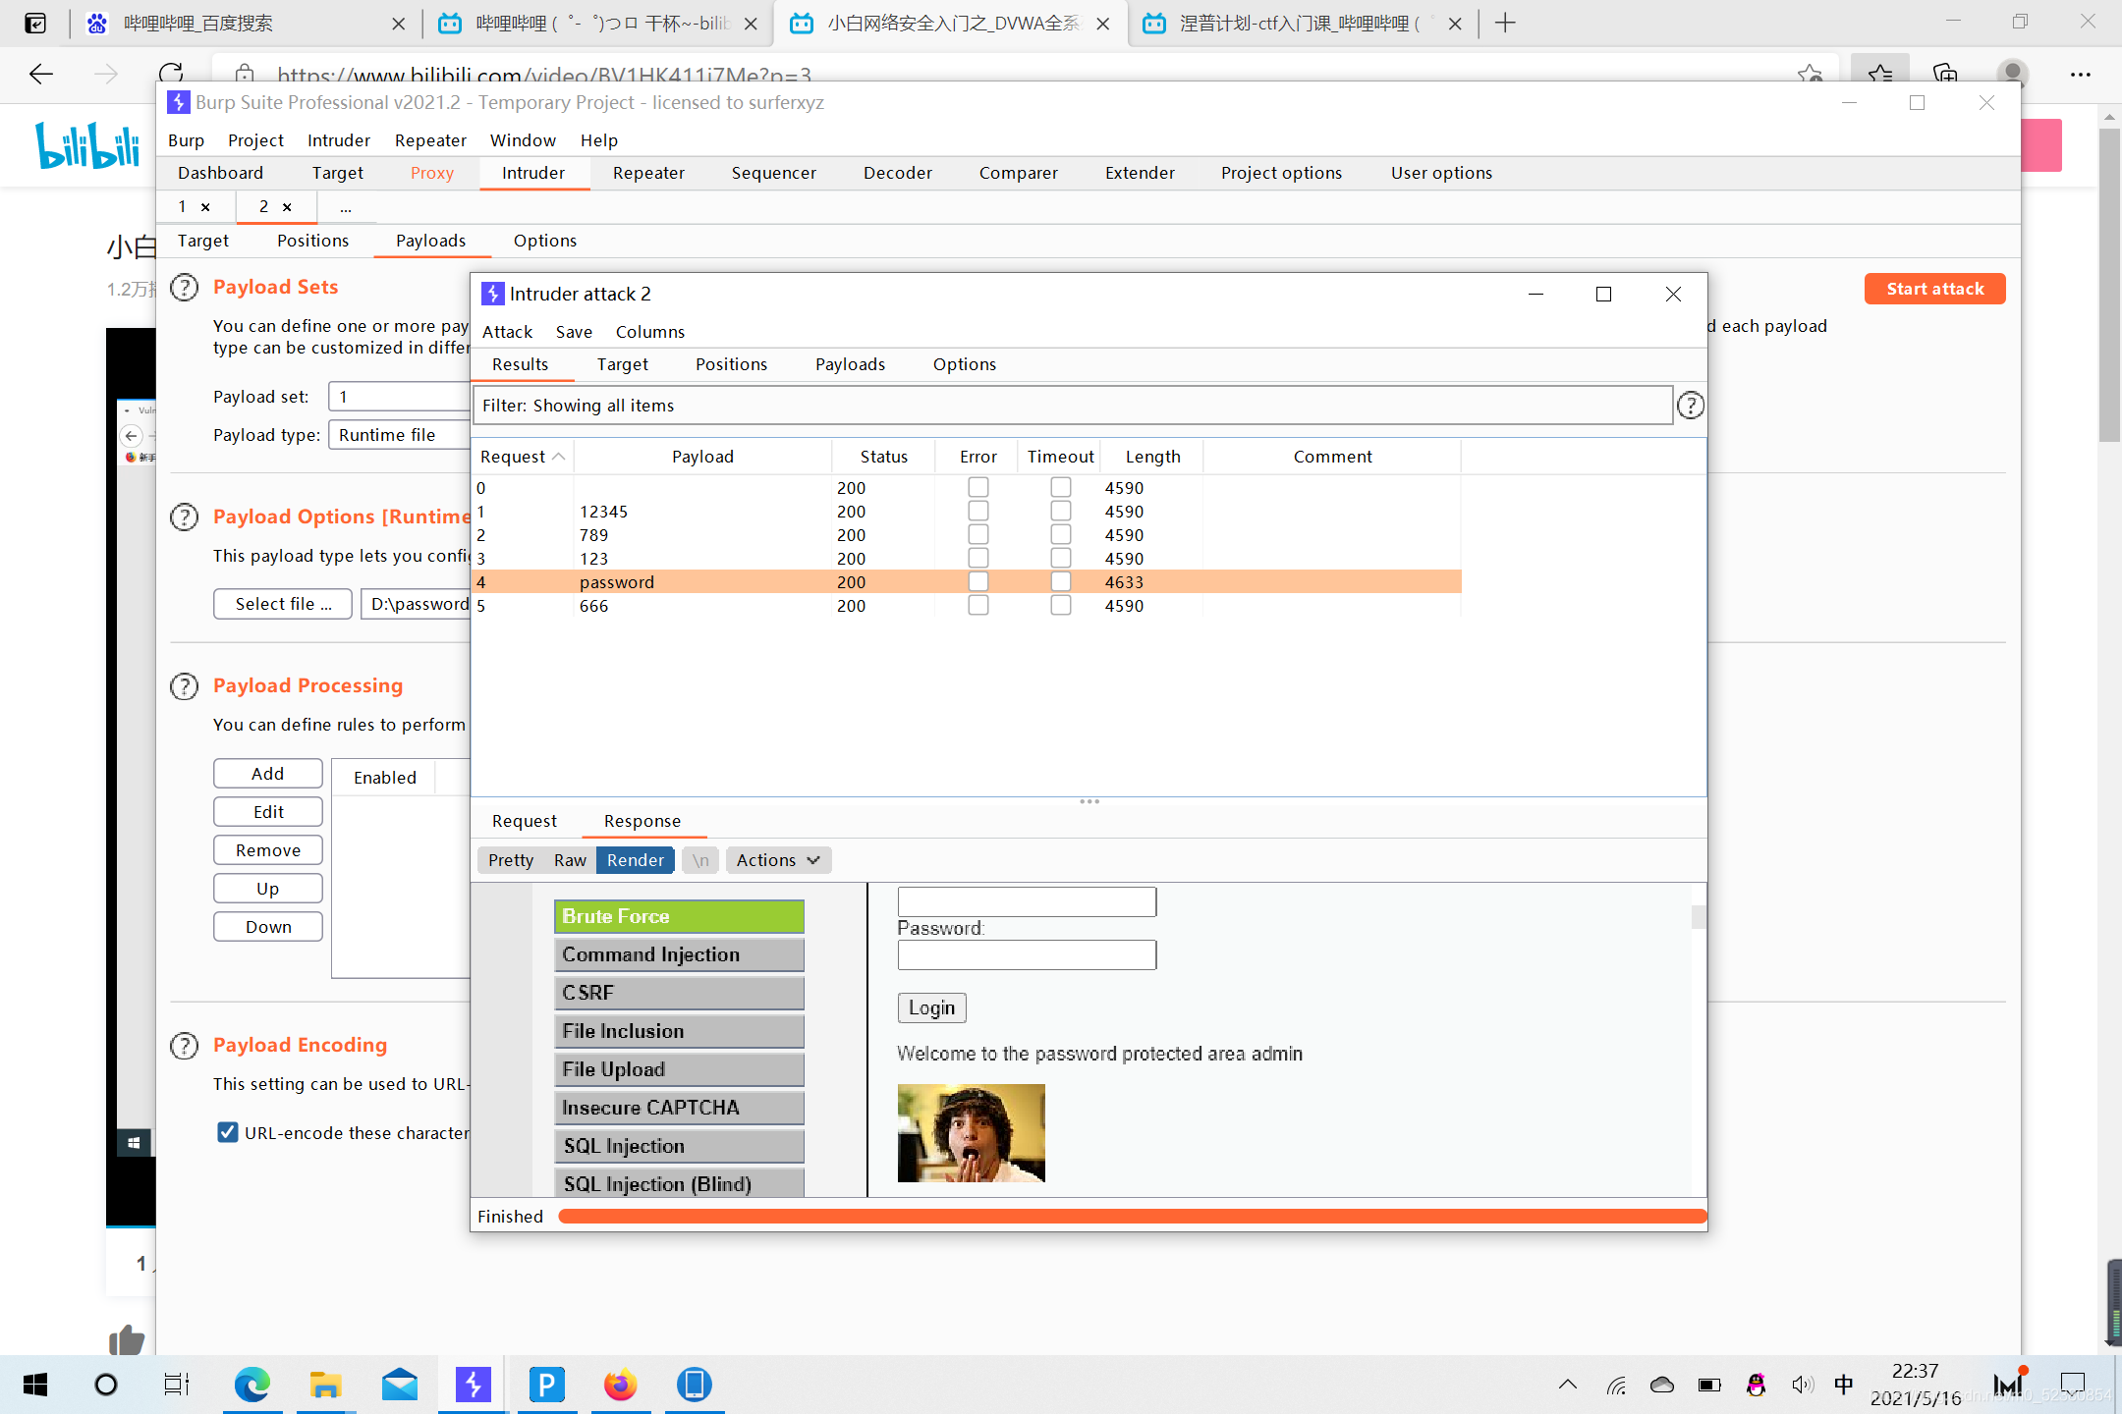This screenshot has width=2122, height=1414.
Task: Click the Select file button
Action: point(283,604)
